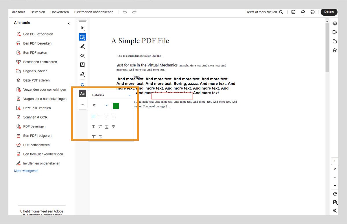
Task: Open the Elektronisch ondertekenen menu
Action: (94, 12)
